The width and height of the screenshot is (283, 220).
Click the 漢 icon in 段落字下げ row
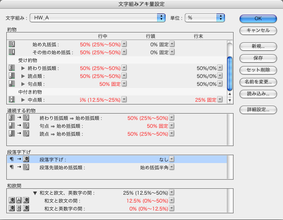[x=26, y=159]
